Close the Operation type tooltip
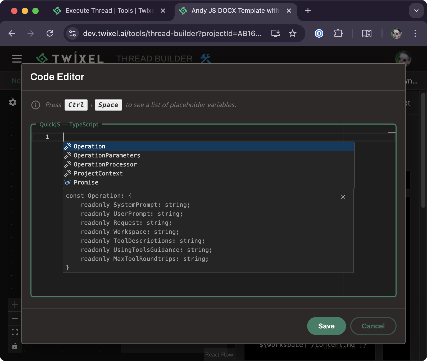 click(343, 197)
